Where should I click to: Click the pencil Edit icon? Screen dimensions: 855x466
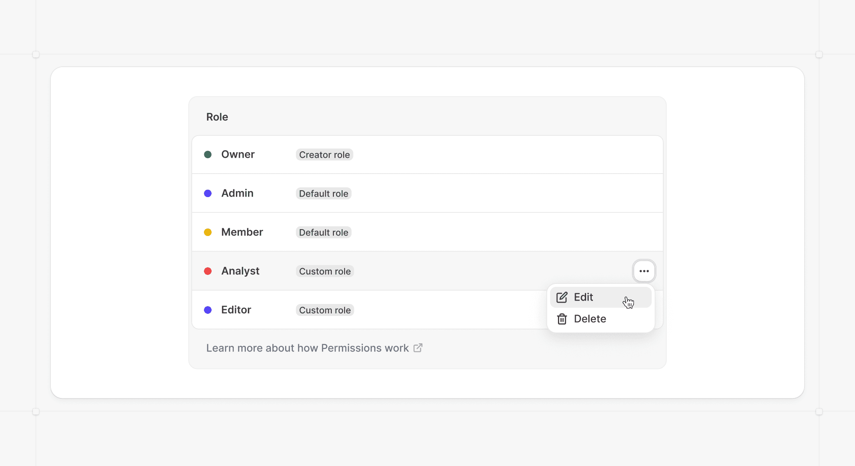click(x=562, y=297)
